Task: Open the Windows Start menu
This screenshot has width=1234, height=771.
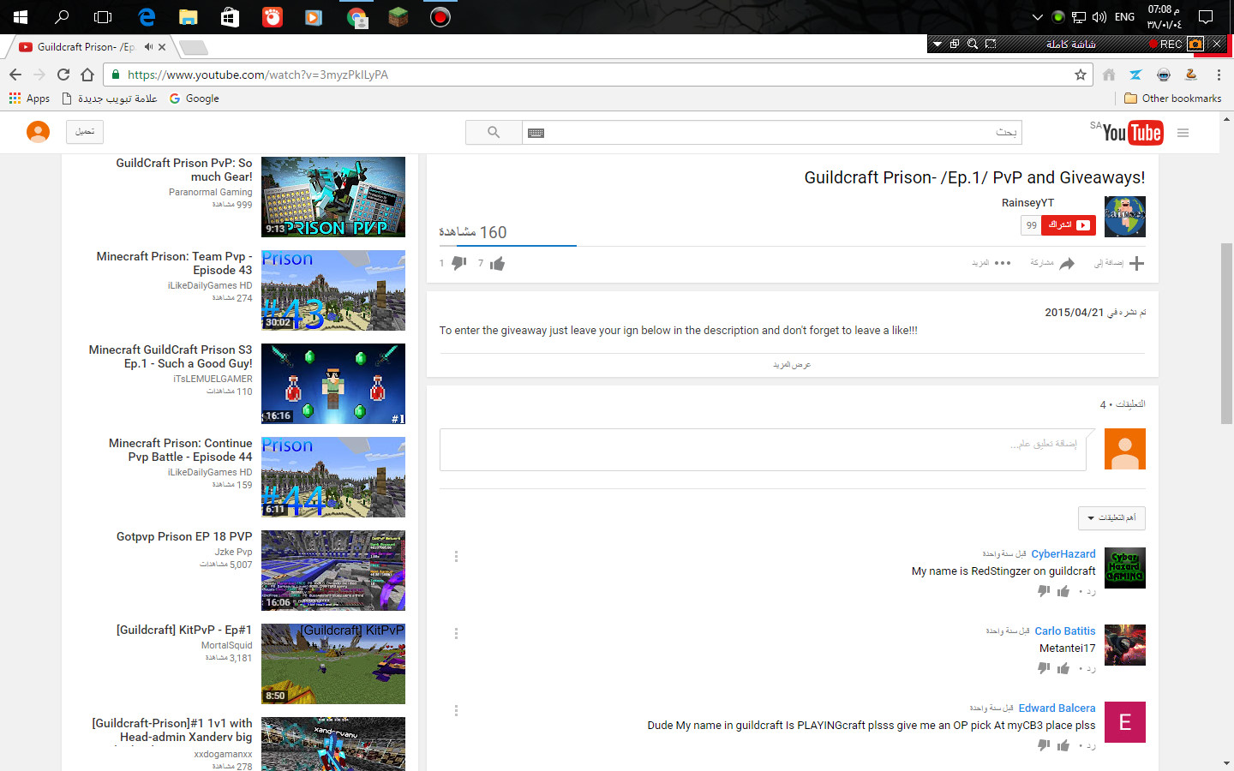Action: (x=21, y=17)
